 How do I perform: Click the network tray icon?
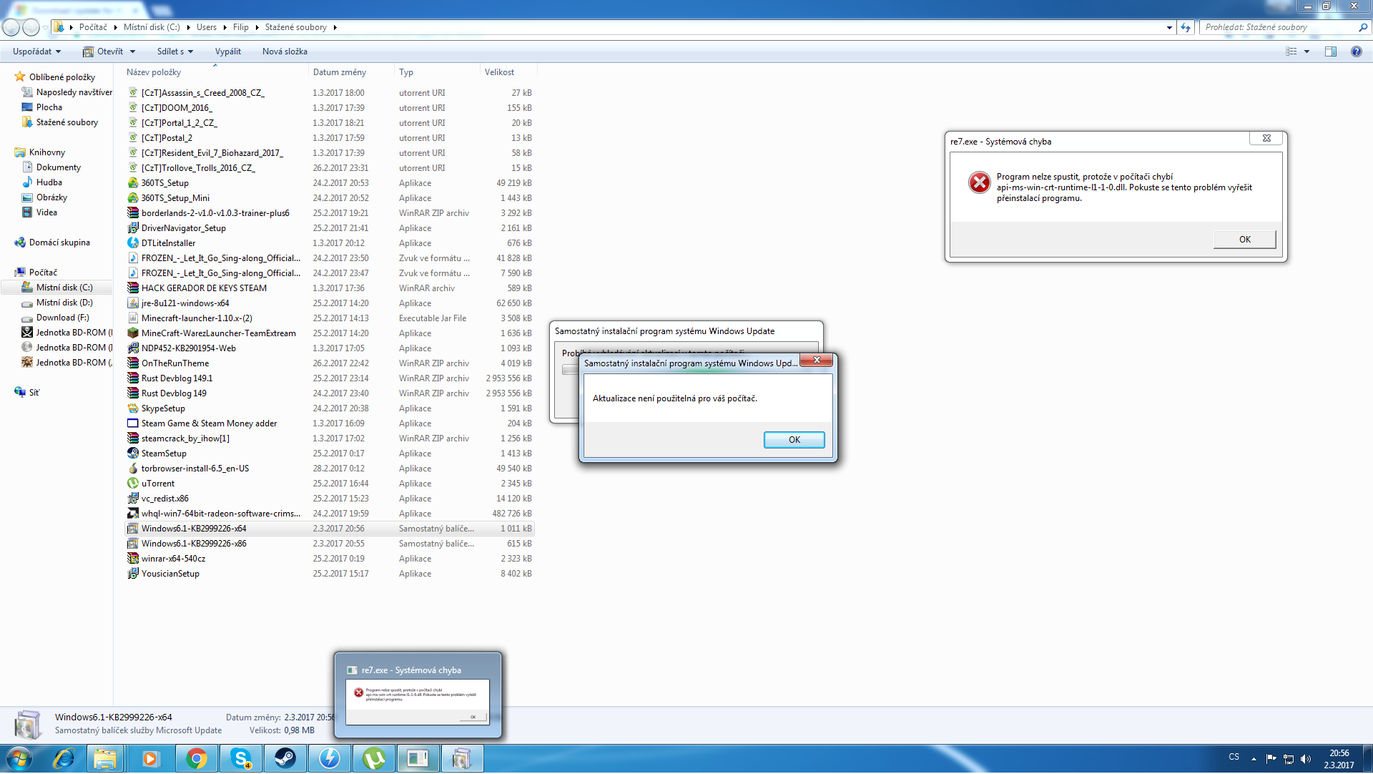[x=1289, y=759]
